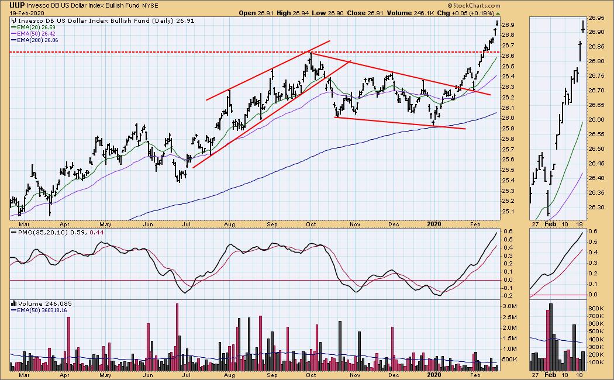Click the price bar icon beside the (Daily) legend
The width and height of the screenshot is (614, 380).
(x=14, y=20)
